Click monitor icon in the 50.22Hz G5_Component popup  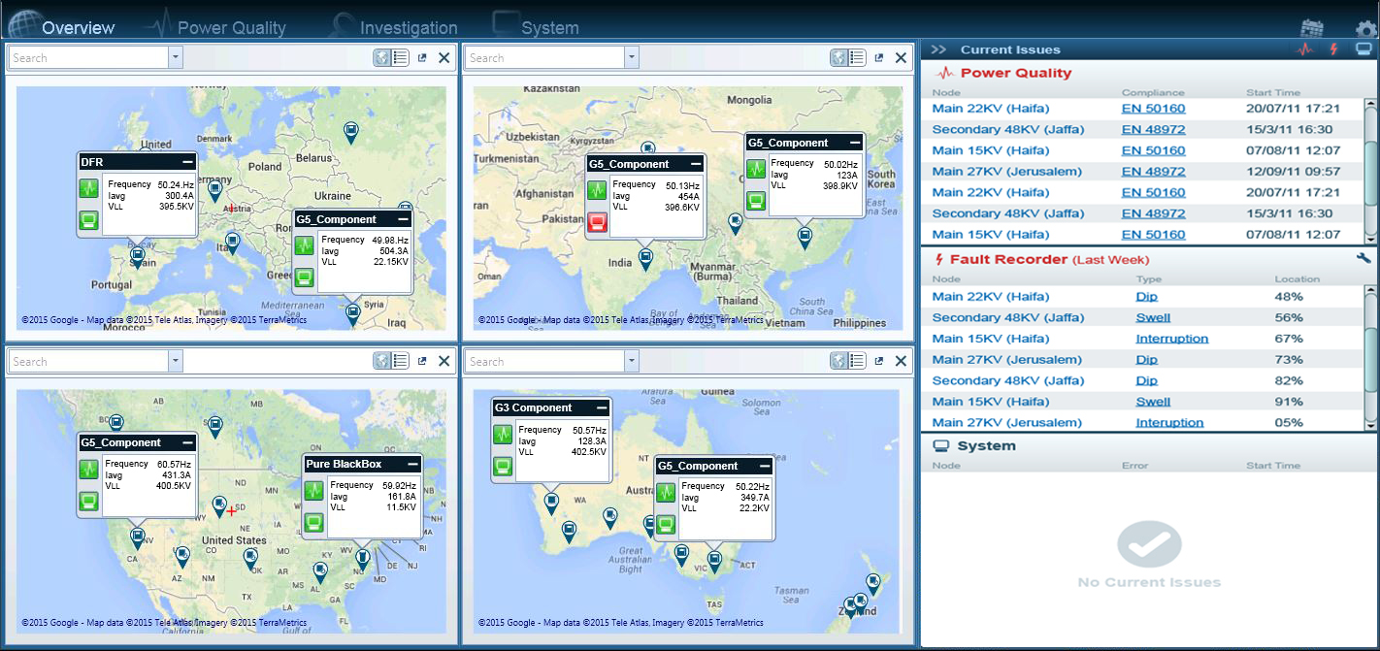tap(666, 524)
